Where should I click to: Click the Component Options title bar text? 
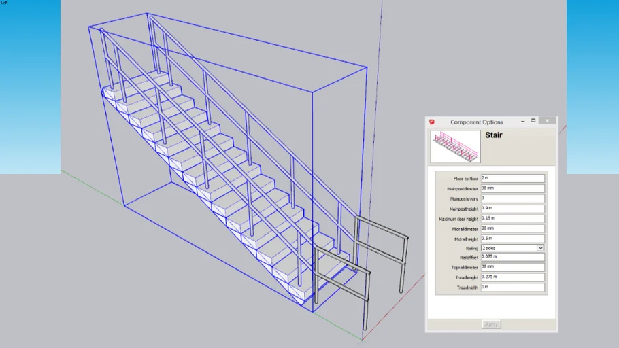476,122
